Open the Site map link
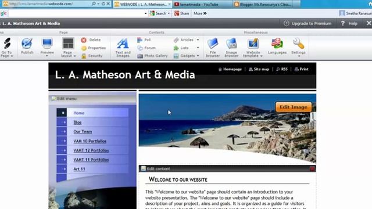This screenshot has width=372, height=209. [259, 69]
